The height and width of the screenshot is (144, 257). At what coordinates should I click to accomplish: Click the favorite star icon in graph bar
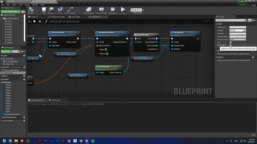pyautogui.click(x=29, y=21)
